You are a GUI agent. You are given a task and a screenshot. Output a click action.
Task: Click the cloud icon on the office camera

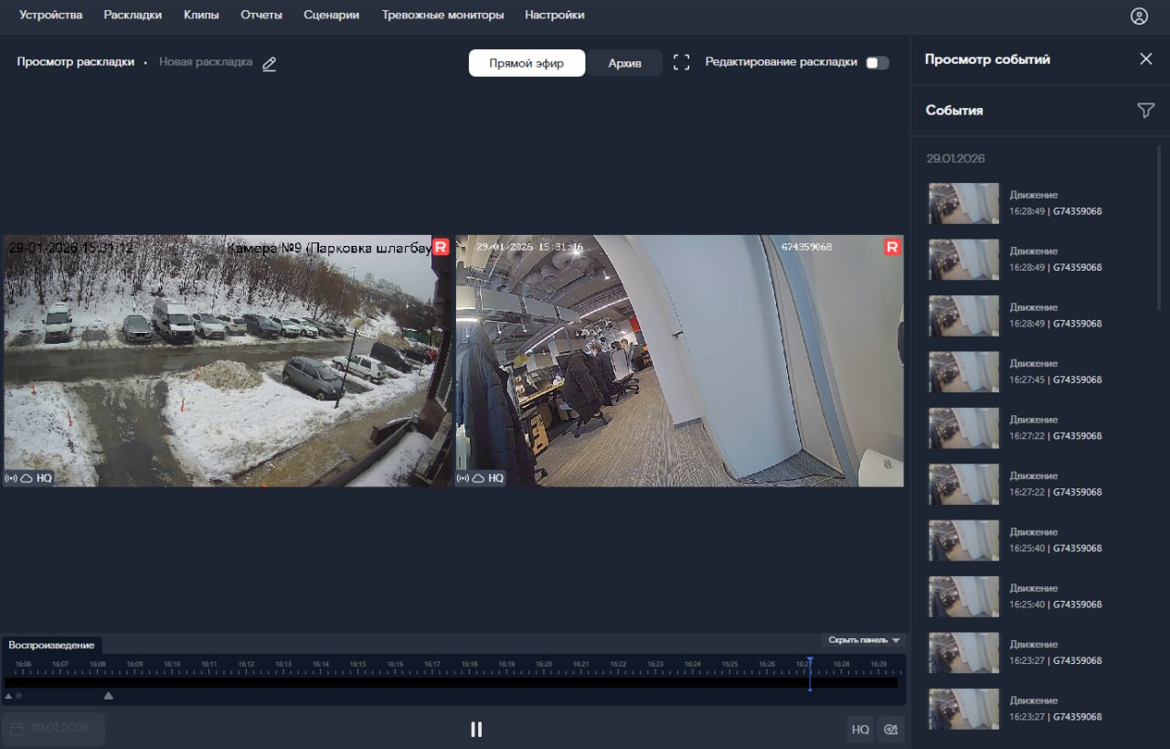point(479,478)
